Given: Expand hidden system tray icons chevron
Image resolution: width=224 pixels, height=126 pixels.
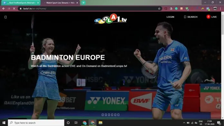Looking at the screenshot, I should tap(184, 123).
